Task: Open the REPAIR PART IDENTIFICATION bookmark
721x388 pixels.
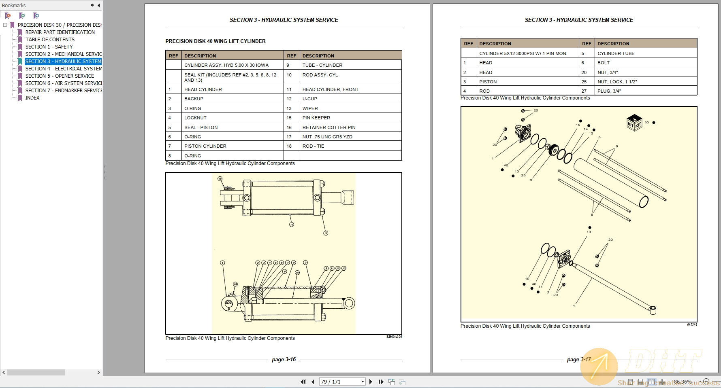Action: (x=60, y=32)
